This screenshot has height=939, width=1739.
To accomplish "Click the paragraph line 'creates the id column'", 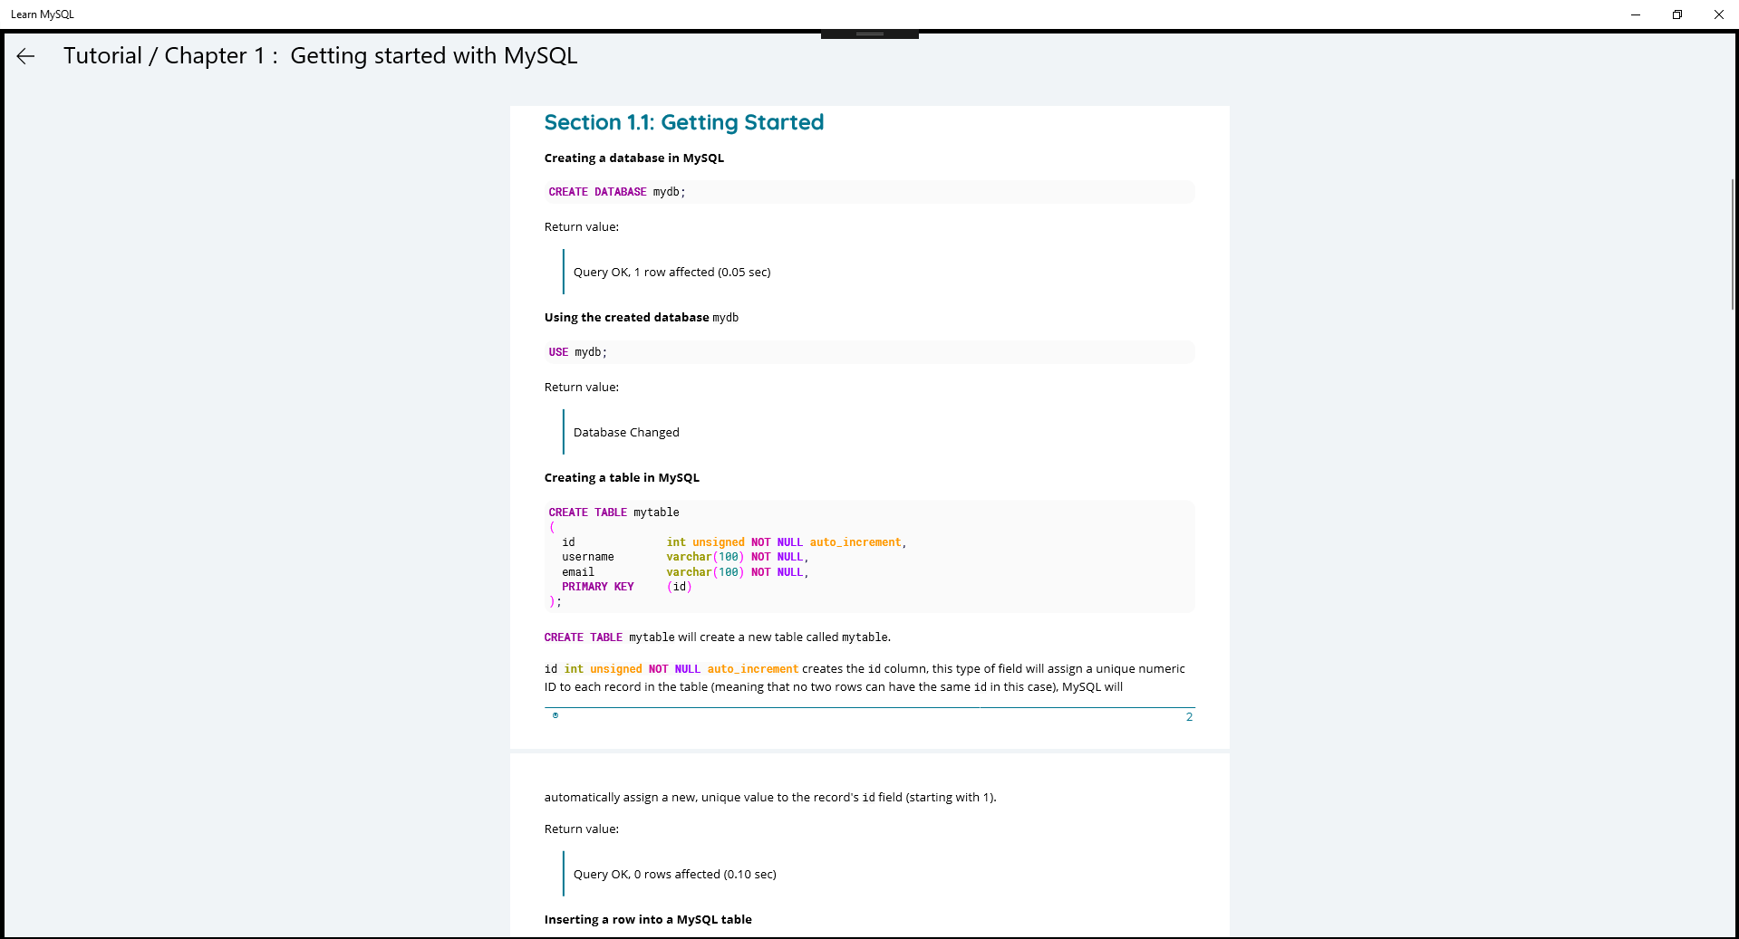I will pos(865,669).
